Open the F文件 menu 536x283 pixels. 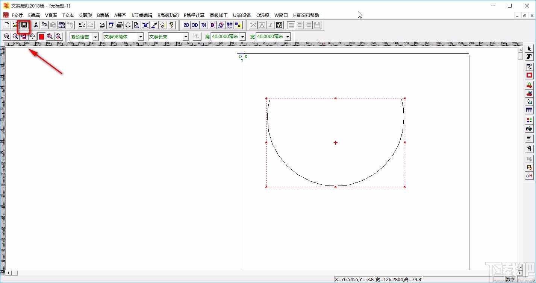pos(17,15)
